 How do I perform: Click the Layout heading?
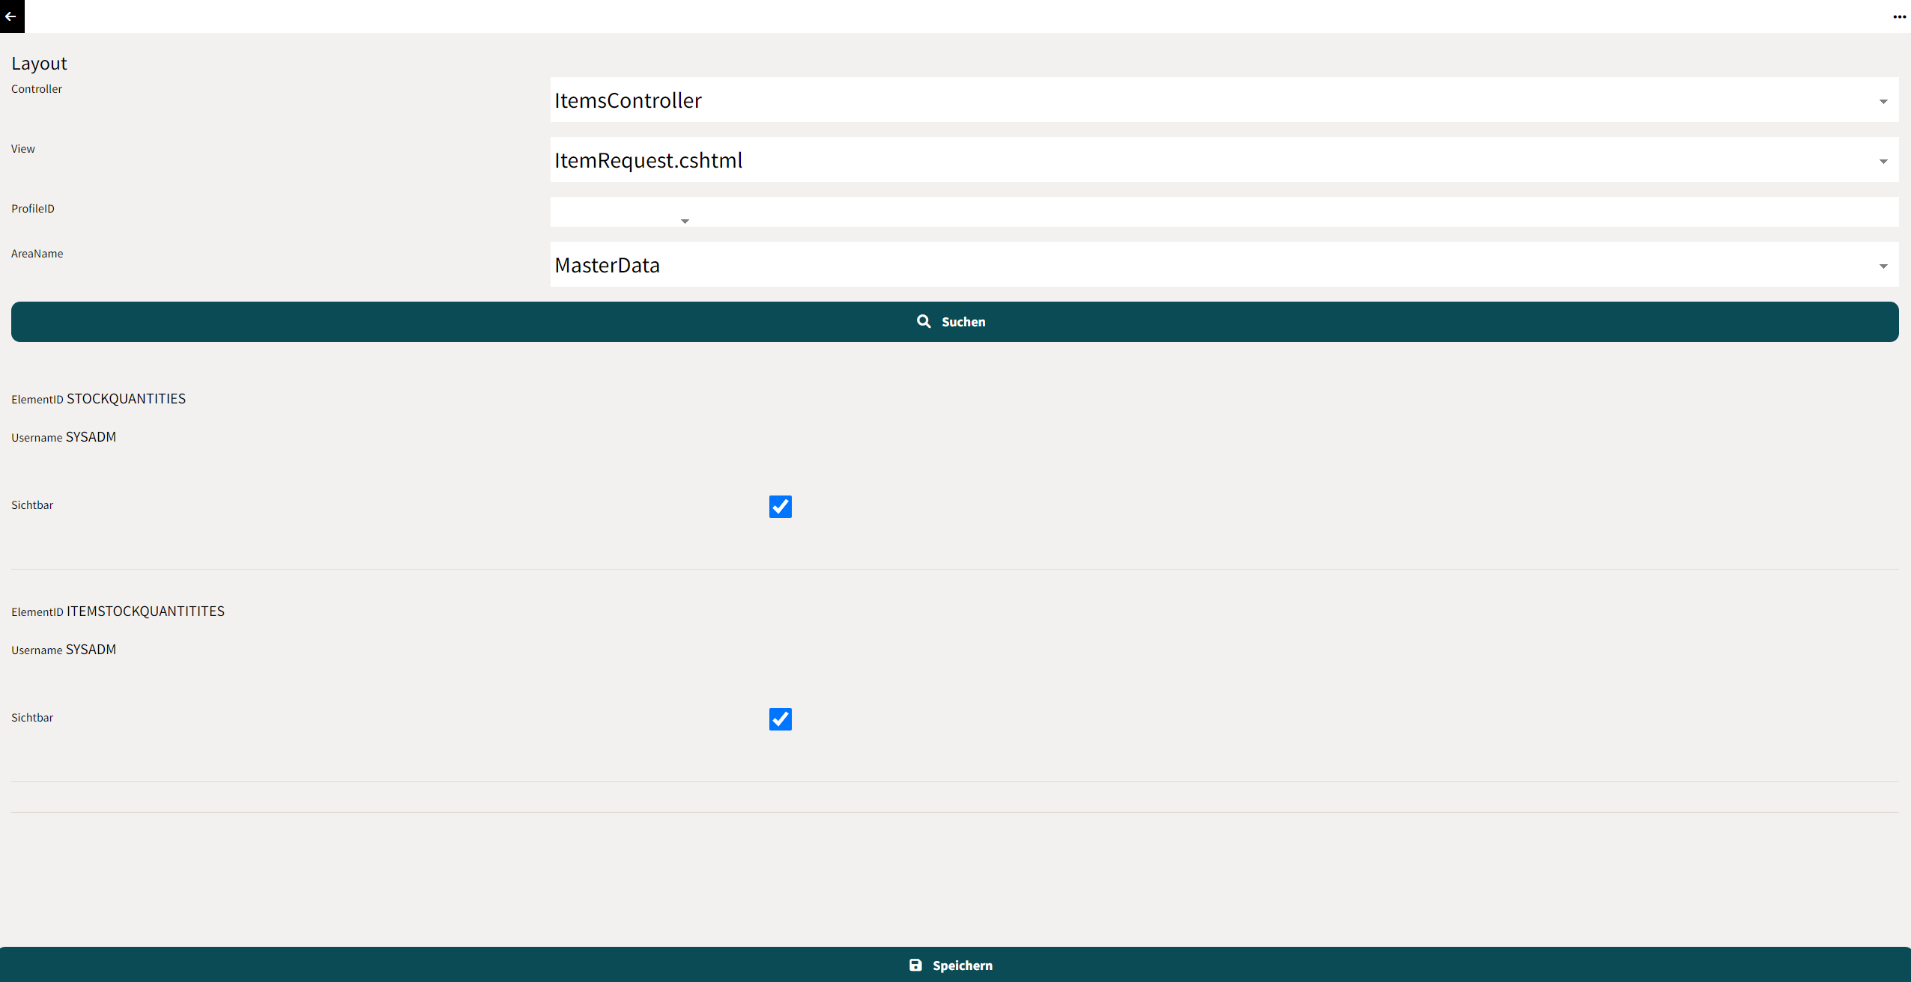pyautogui.click(x=39, y=64)
